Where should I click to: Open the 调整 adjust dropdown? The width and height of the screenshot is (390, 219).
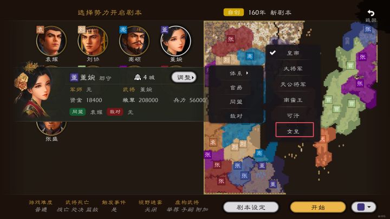coord(184,77)
